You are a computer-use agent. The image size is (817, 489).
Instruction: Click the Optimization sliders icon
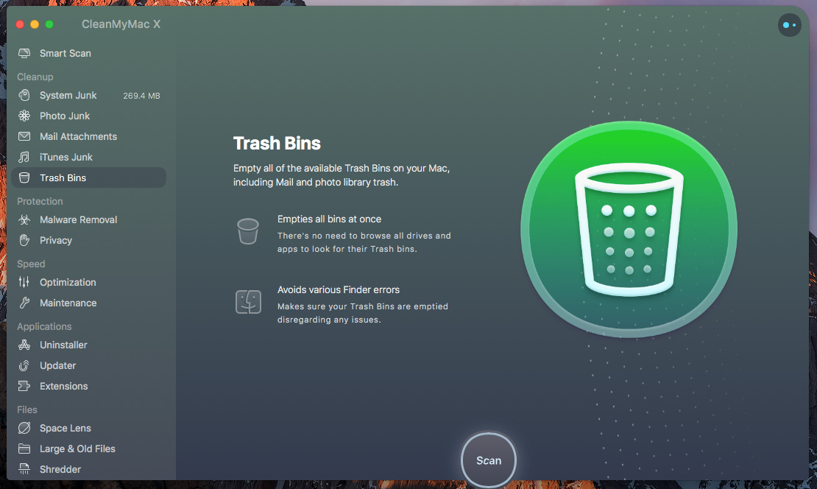pyautogui.click(x=24, y=282)
